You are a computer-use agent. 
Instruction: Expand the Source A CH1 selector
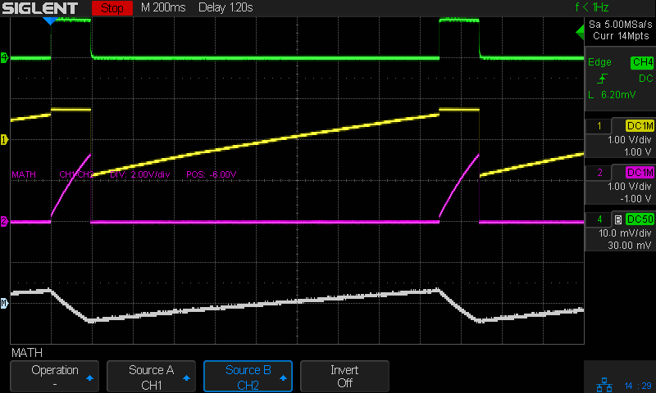[151, 377]
